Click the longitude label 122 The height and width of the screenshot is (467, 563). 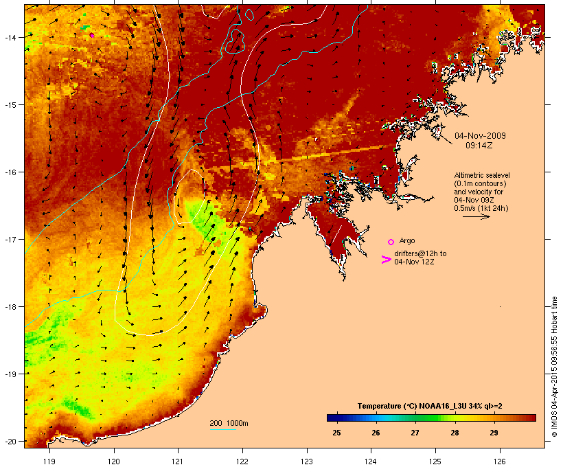(242, 462)
